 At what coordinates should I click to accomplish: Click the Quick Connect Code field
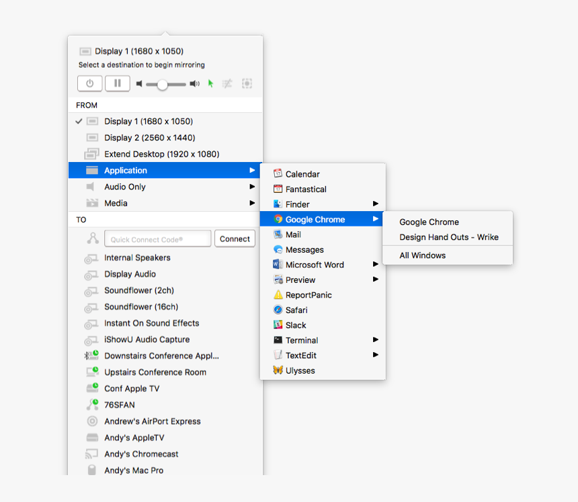pos(158,239)
